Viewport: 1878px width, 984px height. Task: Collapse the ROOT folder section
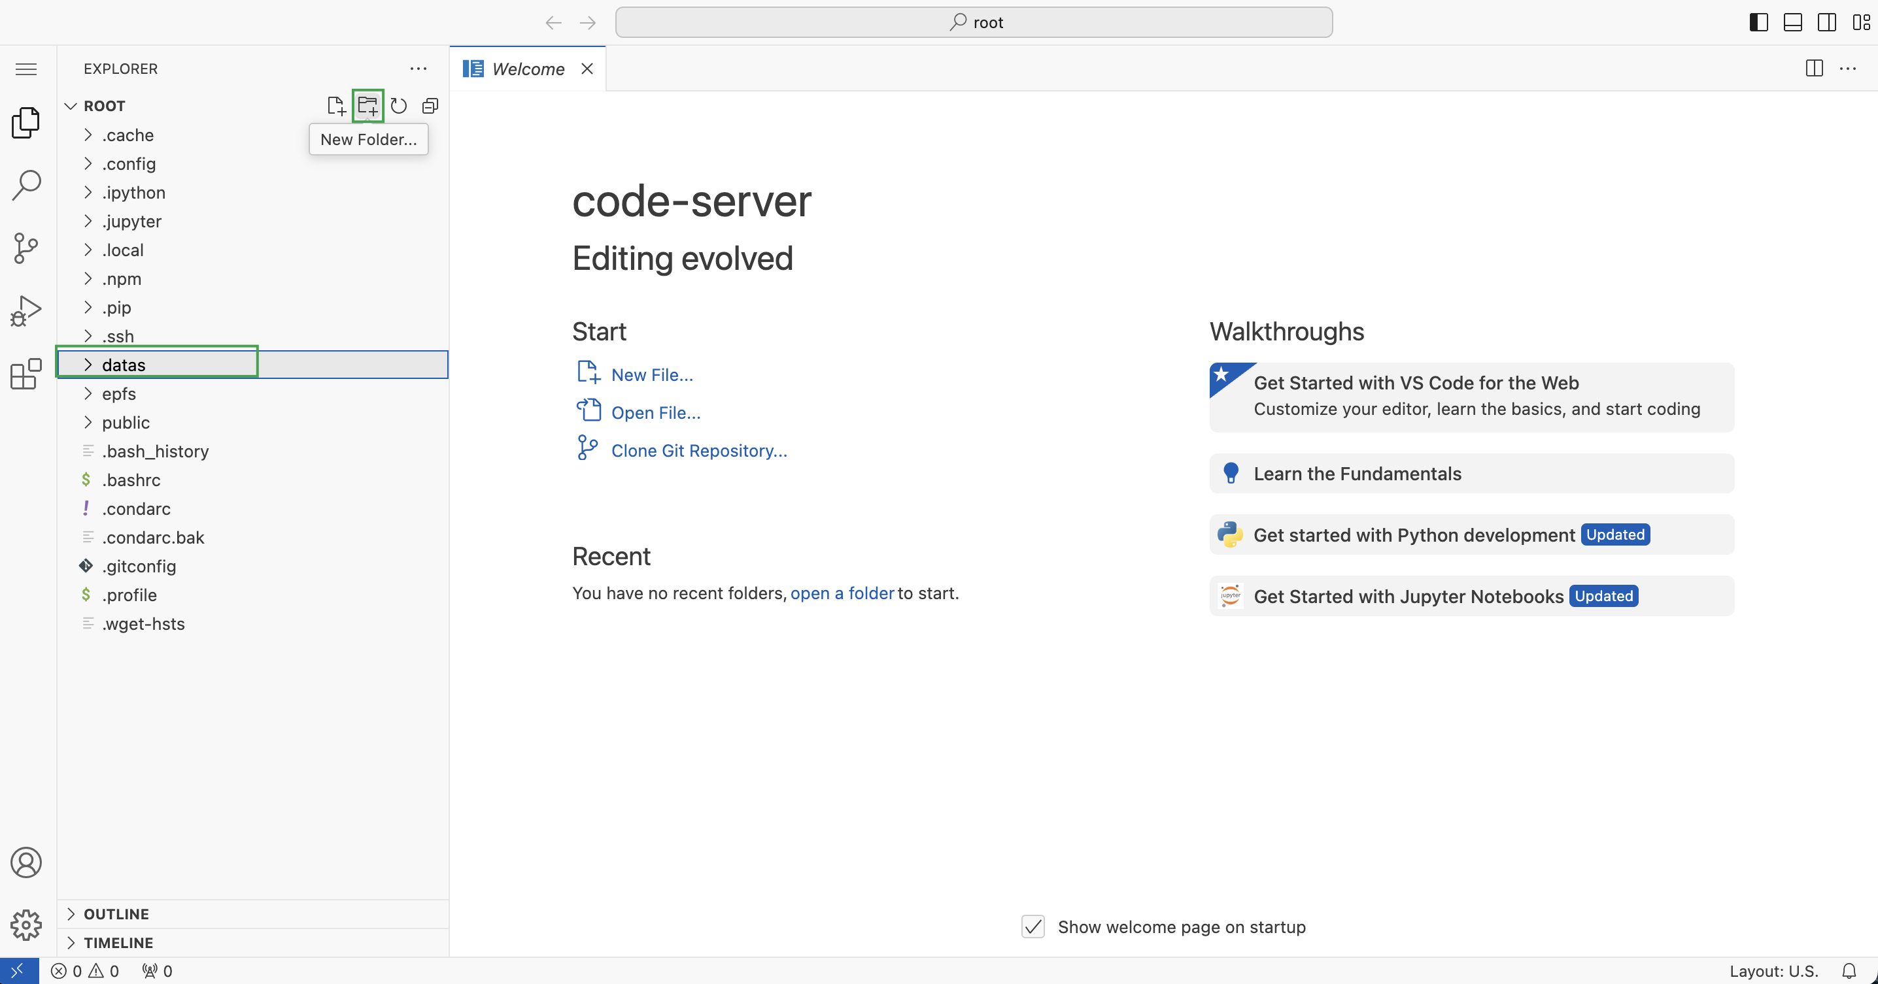click(x=252, y=107)
